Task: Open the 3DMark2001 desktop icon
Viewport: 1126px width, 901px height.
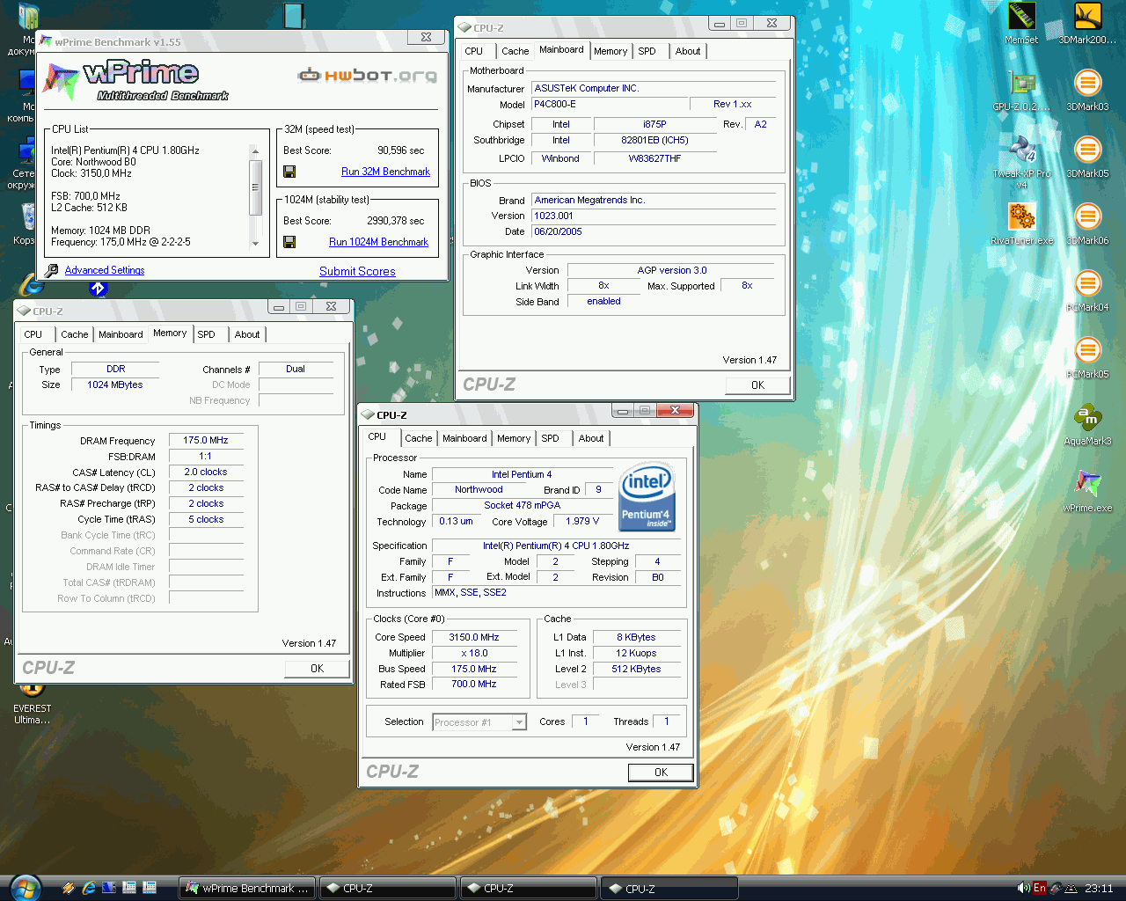Action: (x=1088, y=17)
